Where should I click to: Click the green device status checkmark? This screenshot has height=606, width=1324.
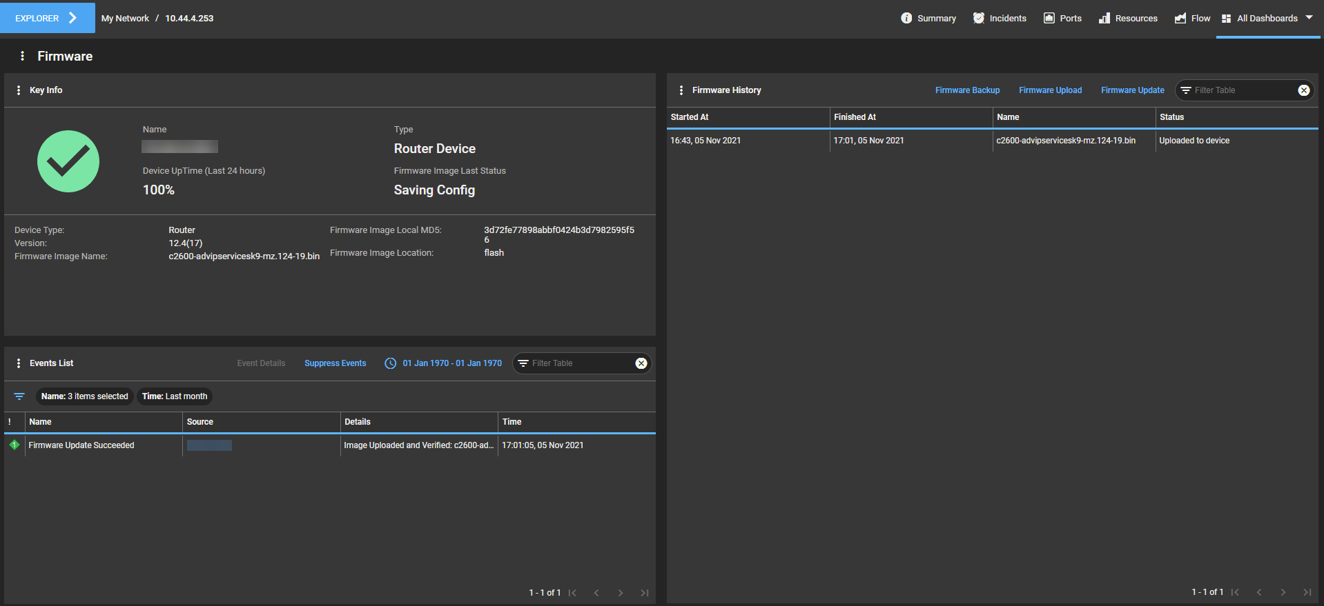tap(68, 161)
